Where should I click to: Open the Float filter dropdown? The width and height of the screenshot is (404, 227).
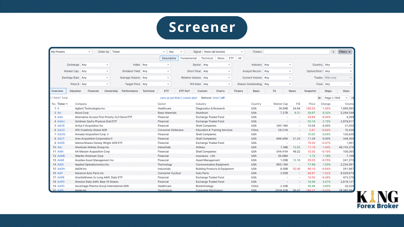click(339, 84)
